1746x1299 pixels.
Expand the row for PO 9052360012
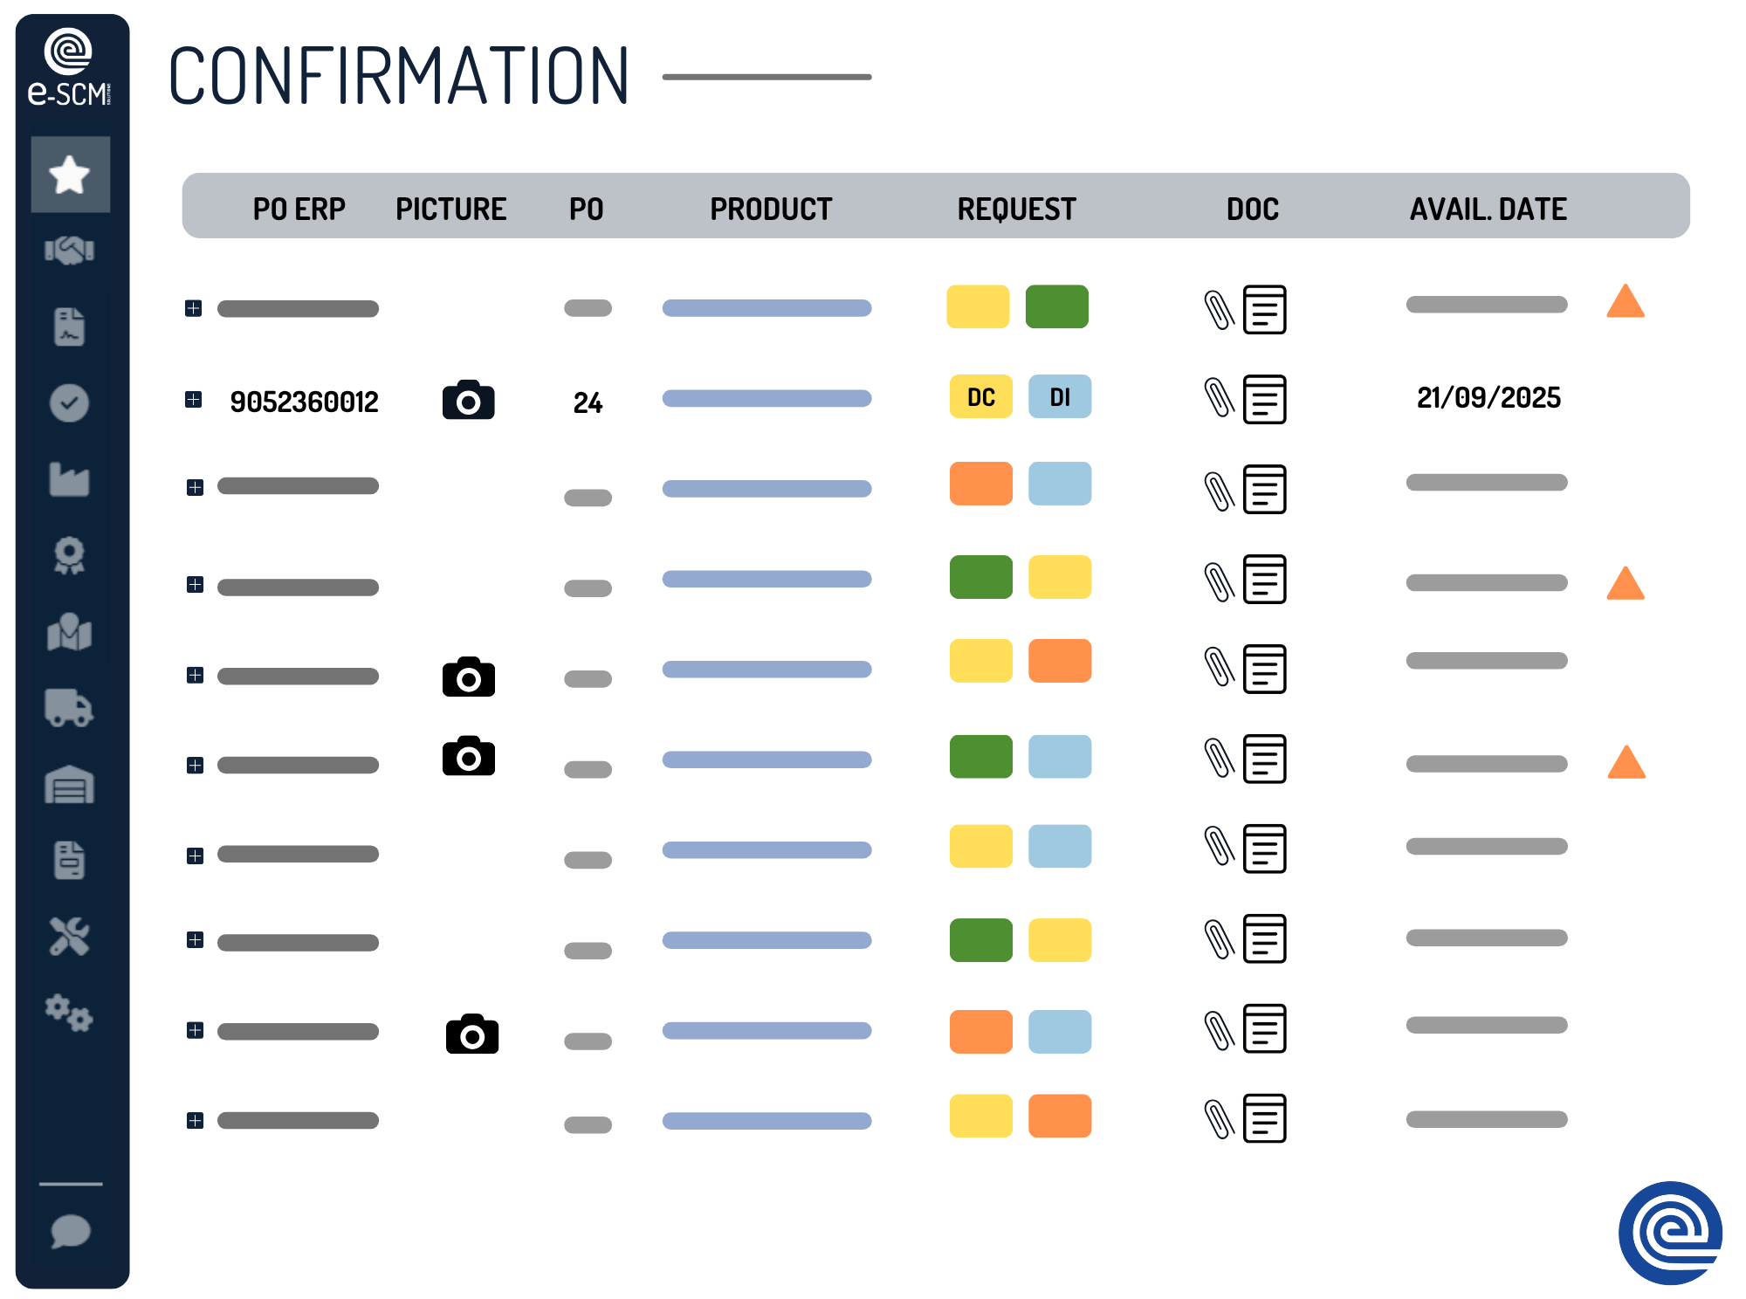194,400
